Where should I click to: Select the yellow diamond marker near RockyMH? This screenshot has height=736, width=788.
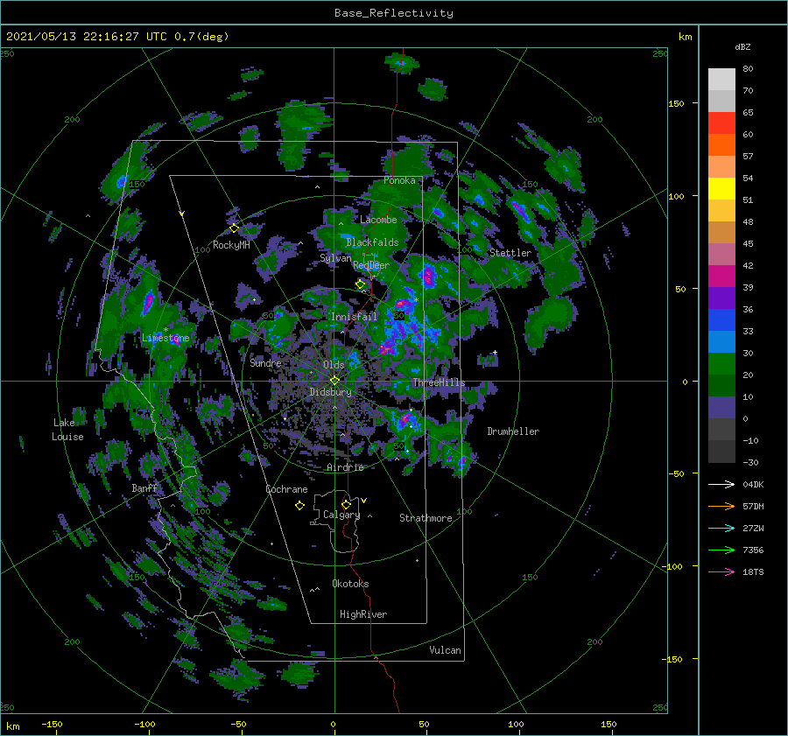tap(234, 228)
